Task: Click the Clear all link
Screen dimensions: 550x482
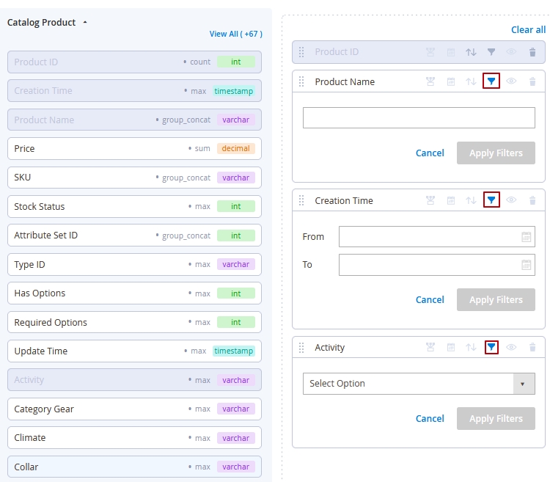Action: click(x=528, y=30)
